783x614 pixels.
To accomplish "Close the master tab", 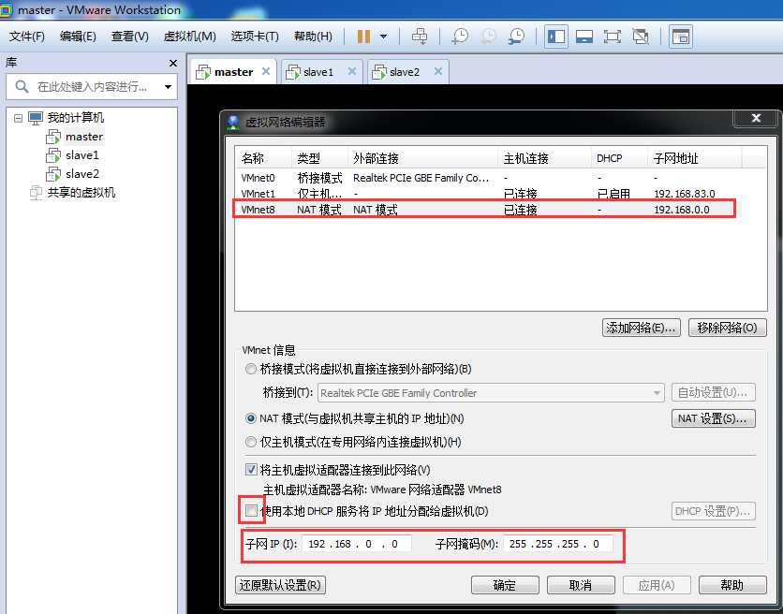I will click(266, 71).
